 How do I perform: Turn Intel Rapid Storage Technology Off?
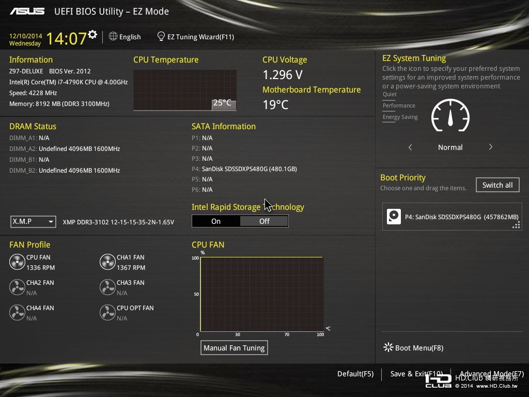264,221
